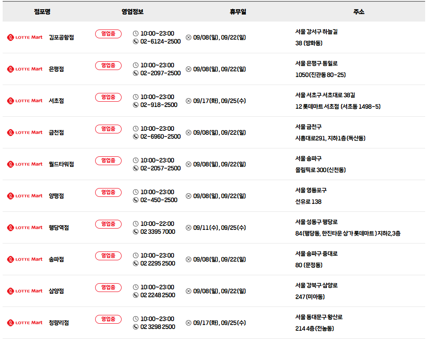Screen dimensions: 426x340
Task: Click the Lotte Mart logo beside 청량리점
Action: (25, 323)
